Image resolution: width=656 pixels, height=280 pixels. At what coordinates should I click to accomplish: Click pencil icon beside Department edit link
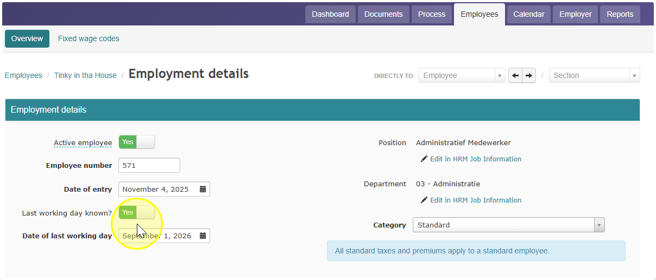424,200
